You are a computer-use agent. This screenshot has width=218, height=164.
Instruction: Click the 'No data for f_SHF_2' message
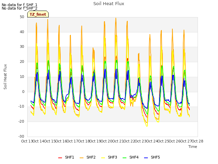pyautogui.click(x=19, y=8)
